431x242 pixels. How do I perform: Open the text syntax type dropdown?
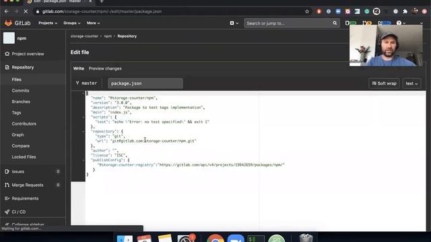click(x=411, y=83)
